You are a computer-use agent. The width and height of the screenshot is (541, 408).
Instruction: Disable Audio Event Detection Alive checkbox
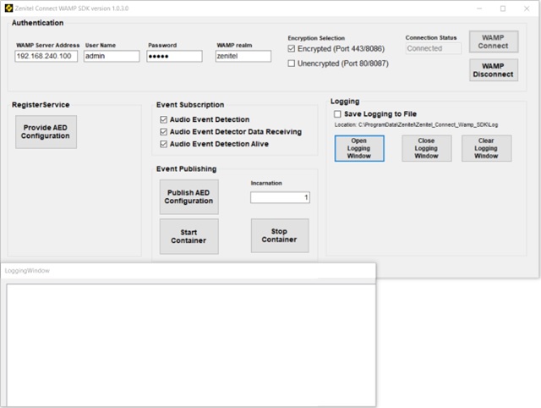[164, 144]
